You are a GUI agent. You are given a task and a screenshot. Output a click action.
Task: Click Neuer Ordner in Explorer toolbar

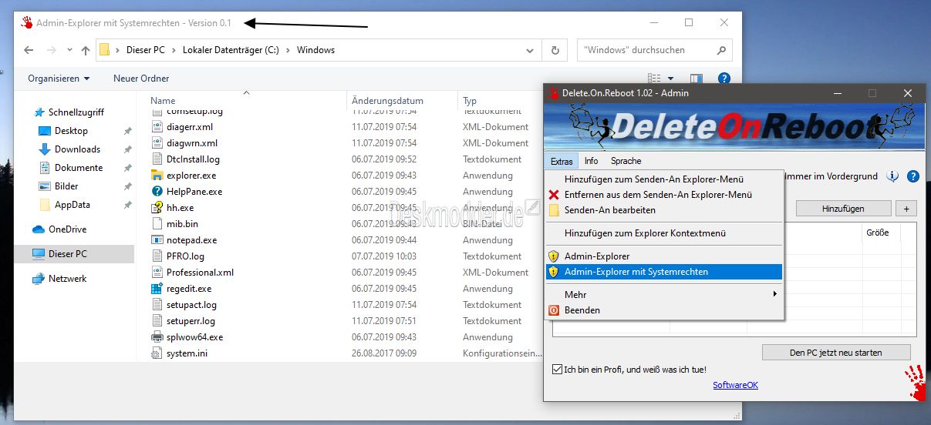tap(141, 79)
